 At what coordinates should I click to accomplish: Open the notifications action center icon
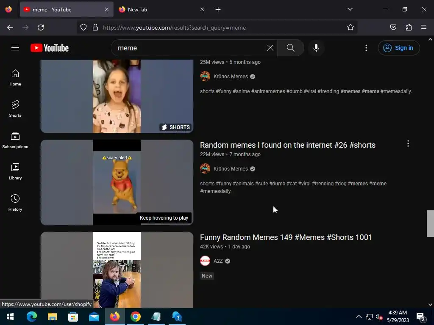click(421, 317)
